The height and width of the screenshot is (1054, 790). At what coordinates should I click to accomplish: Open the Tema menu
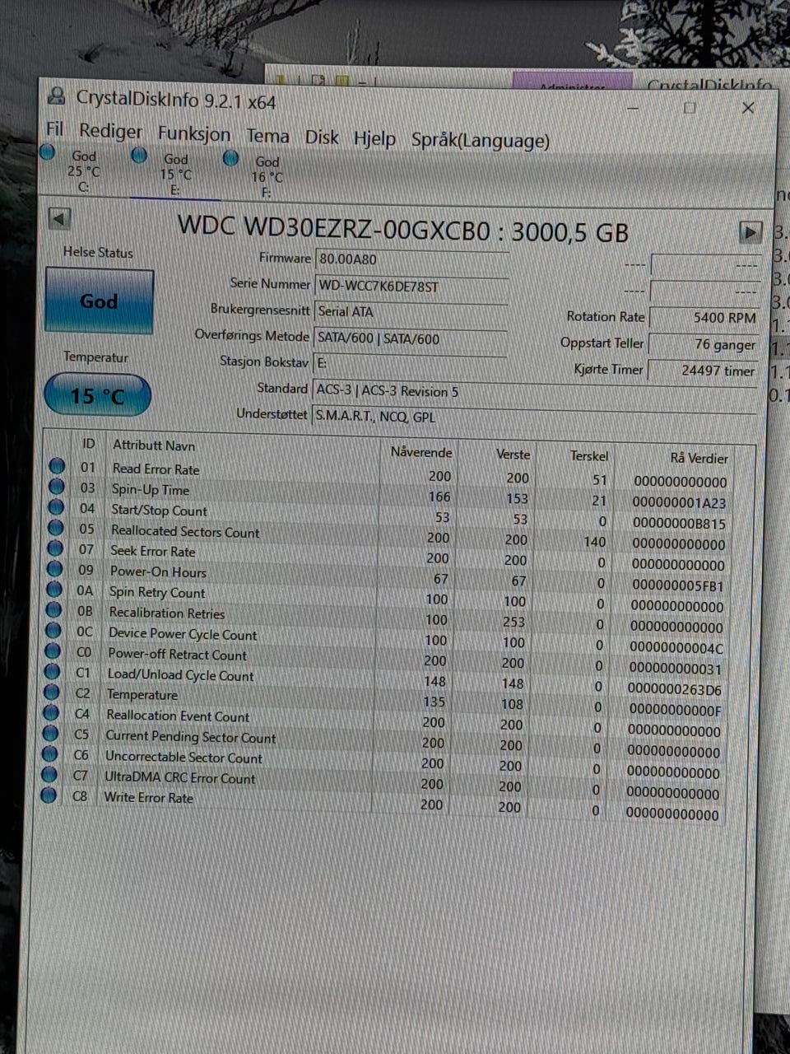(x=267, y=136)
